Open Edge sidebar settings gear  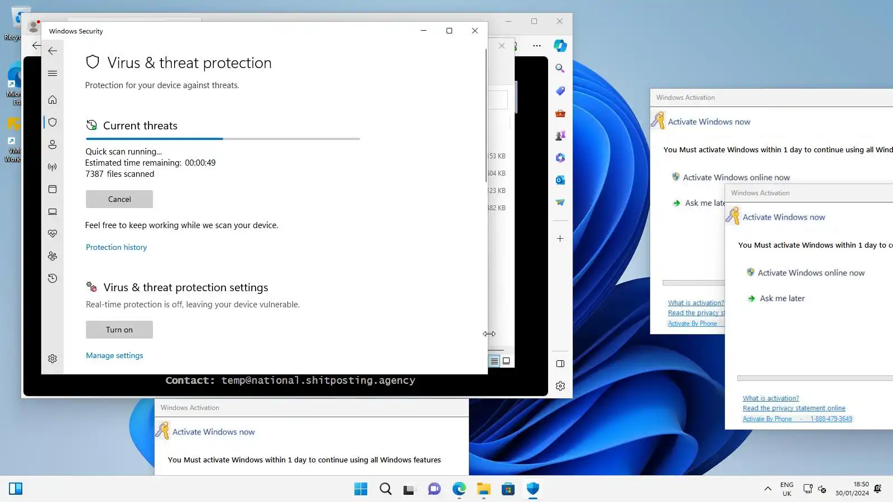click(x=560, y=386)
